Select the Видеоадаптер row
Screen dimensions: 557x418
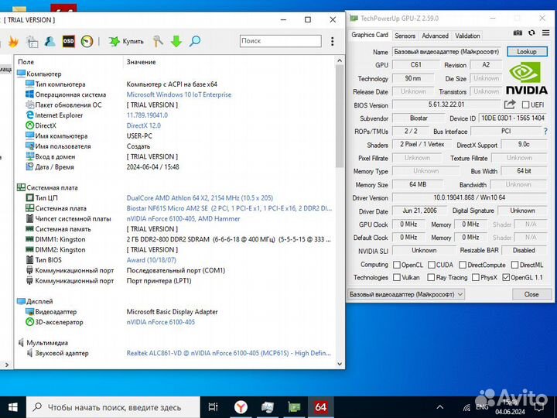[175, 312]
